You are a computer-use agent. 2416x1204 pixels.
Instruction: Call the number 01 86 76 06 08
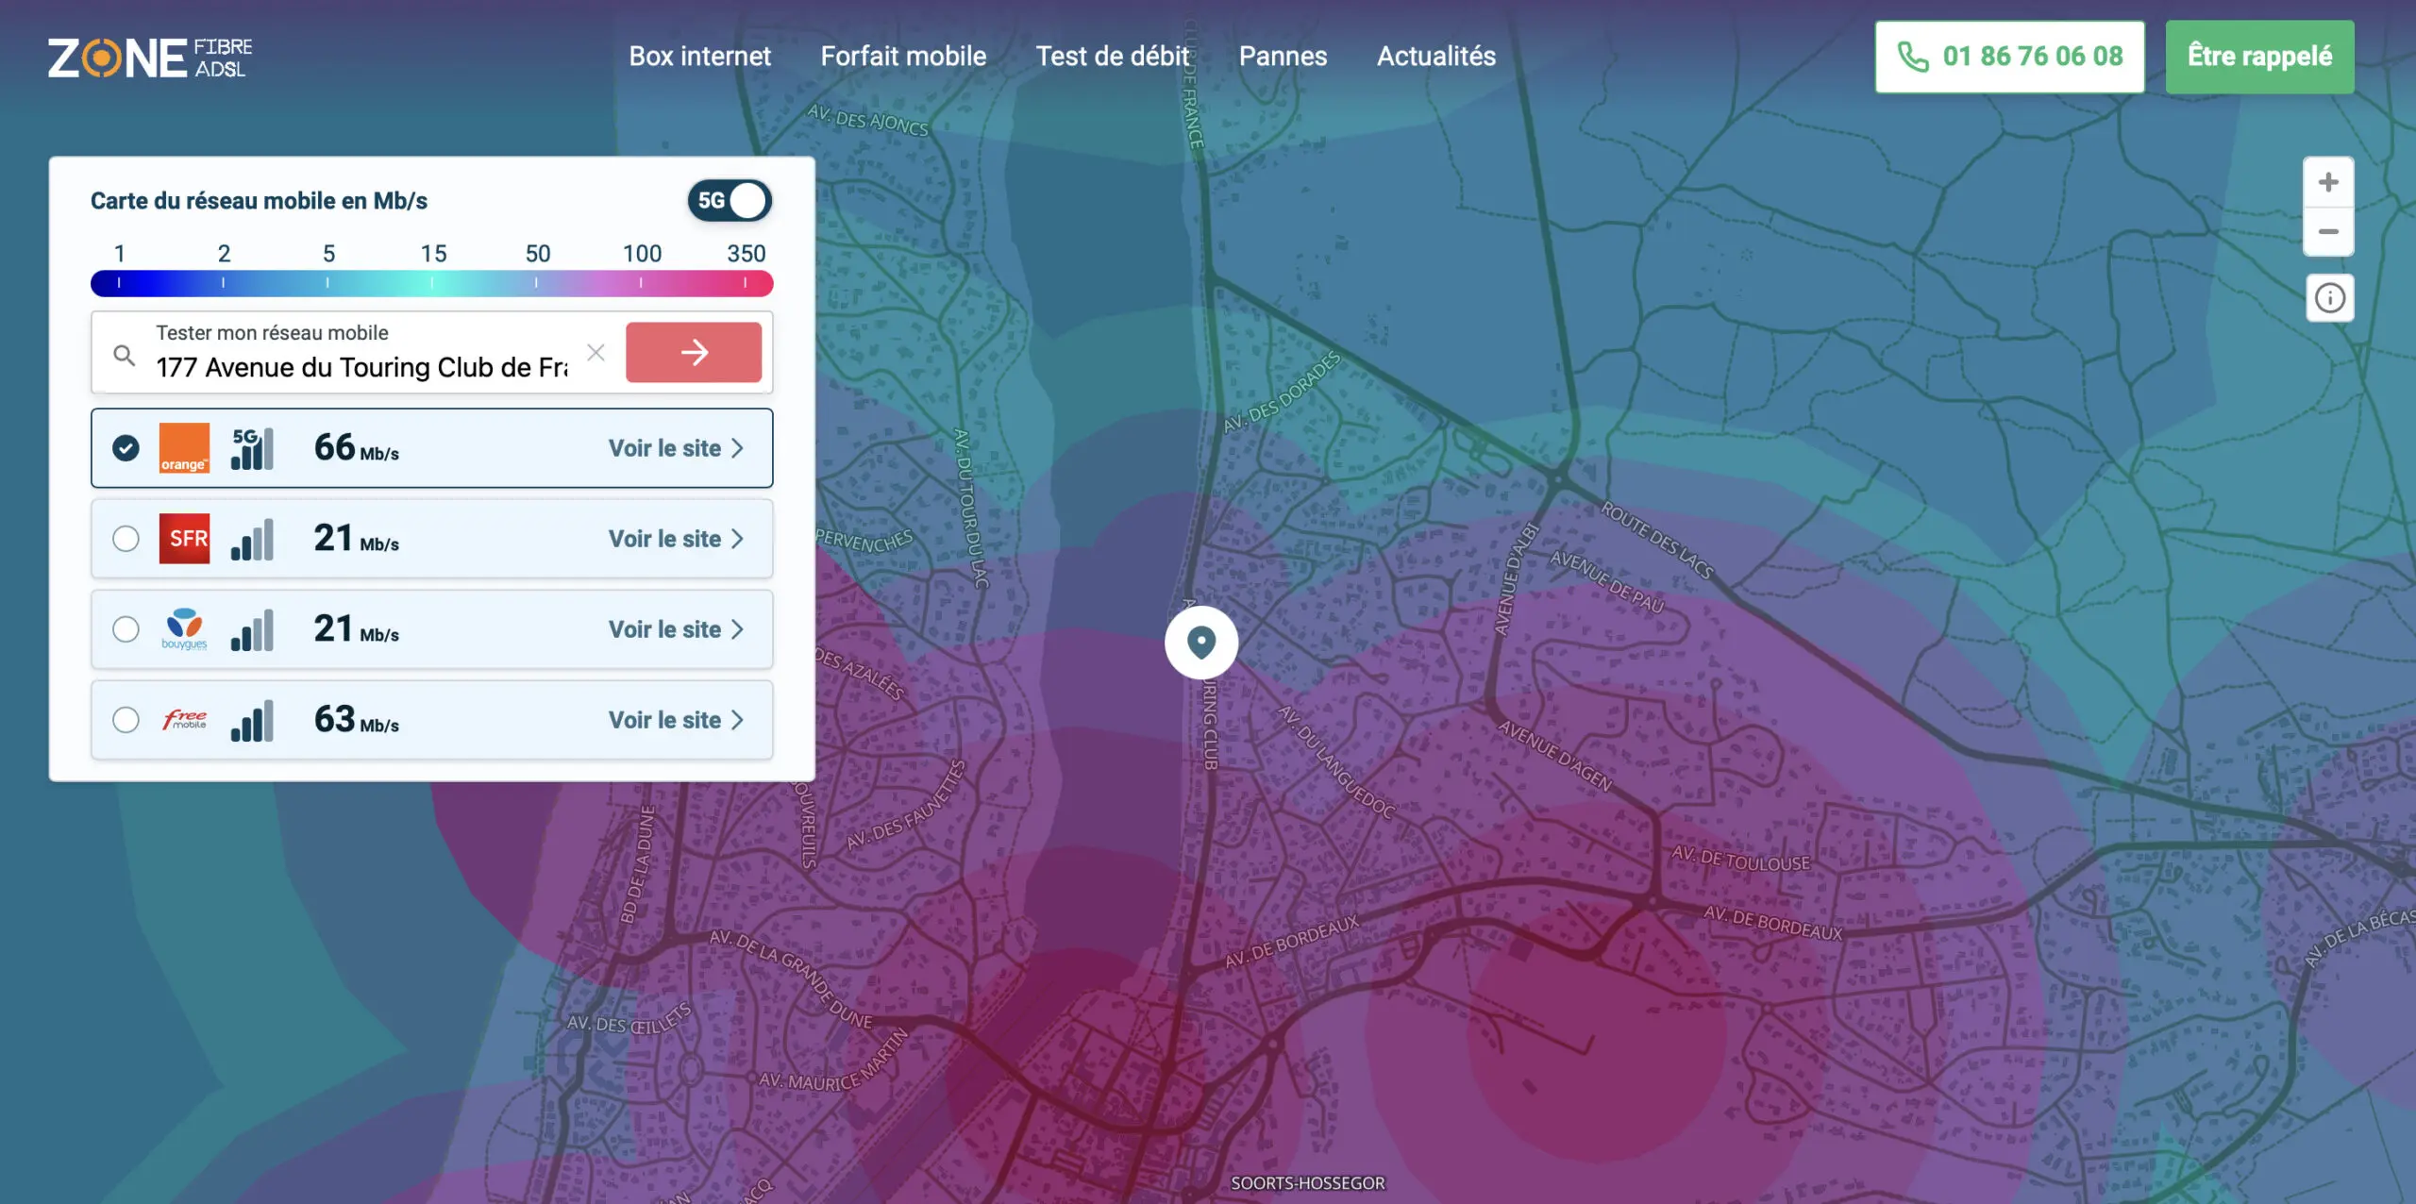[x=2009, y=57]
